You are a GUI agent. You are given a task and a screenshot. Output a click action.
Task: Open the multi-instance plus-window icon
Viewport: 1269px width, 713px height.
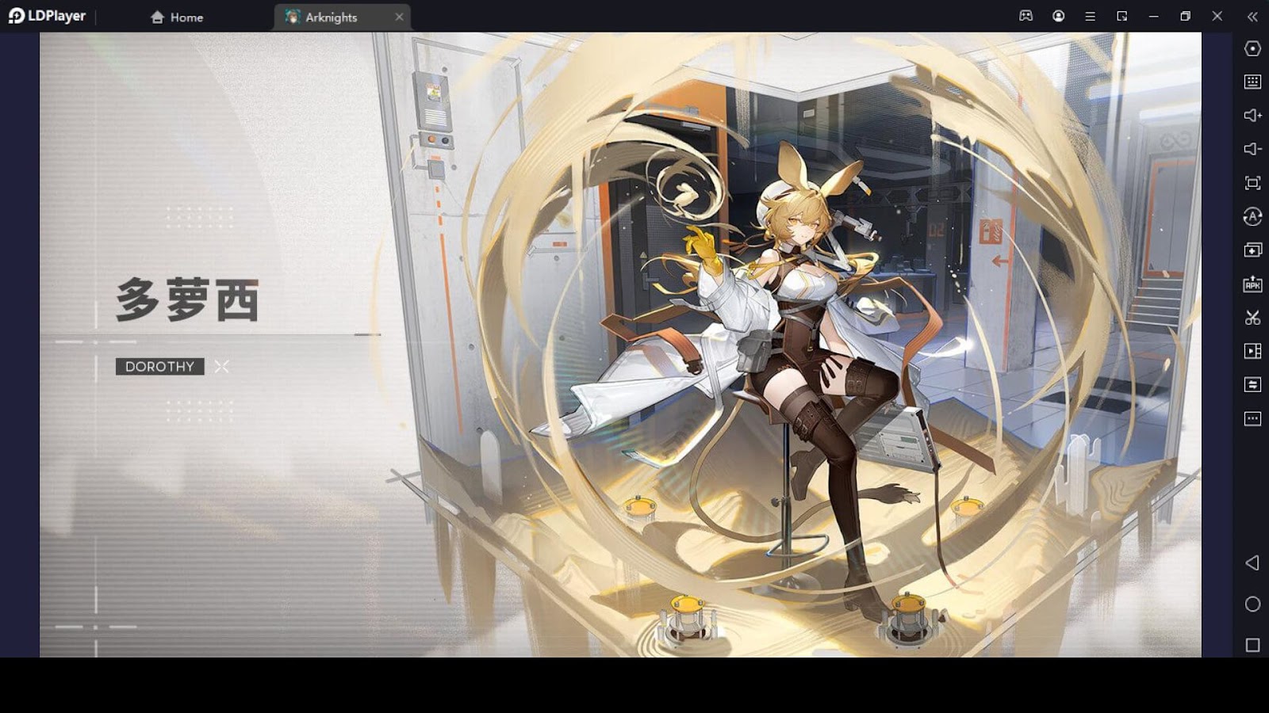coord(1252,250)
